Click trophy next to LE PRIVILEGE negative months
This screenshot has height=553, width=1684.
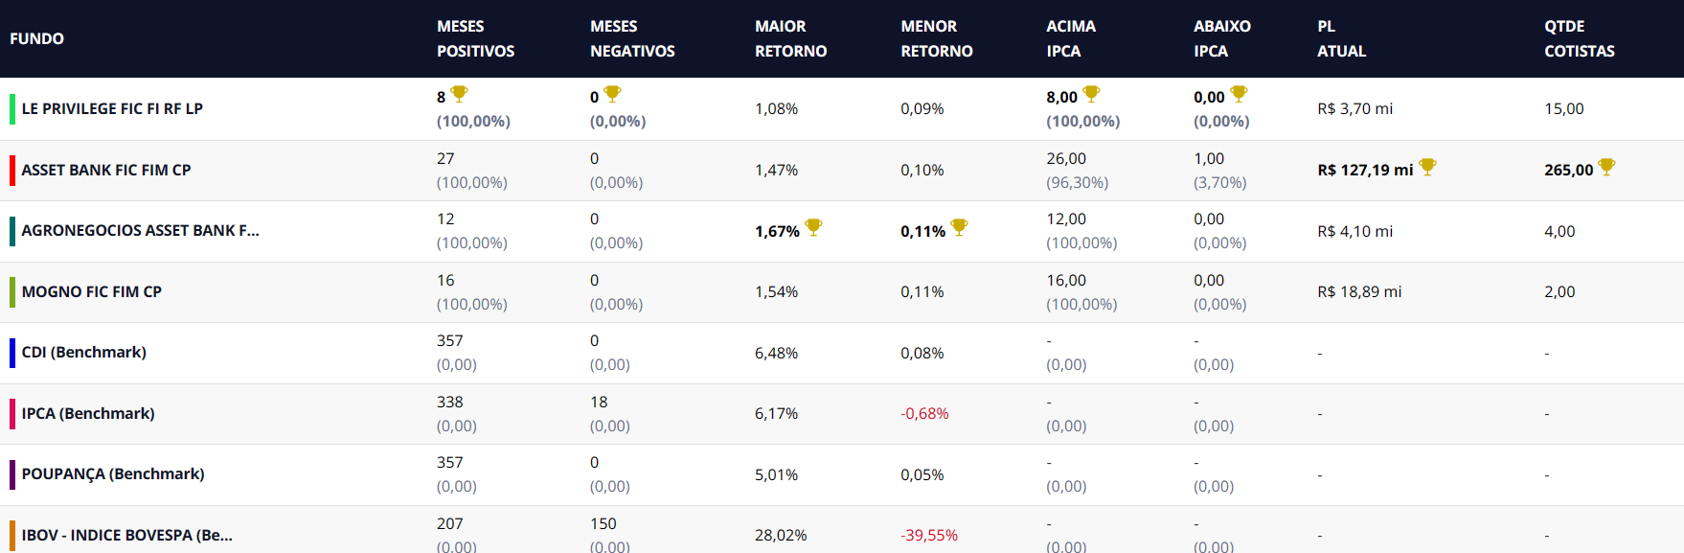pos(612,94)
